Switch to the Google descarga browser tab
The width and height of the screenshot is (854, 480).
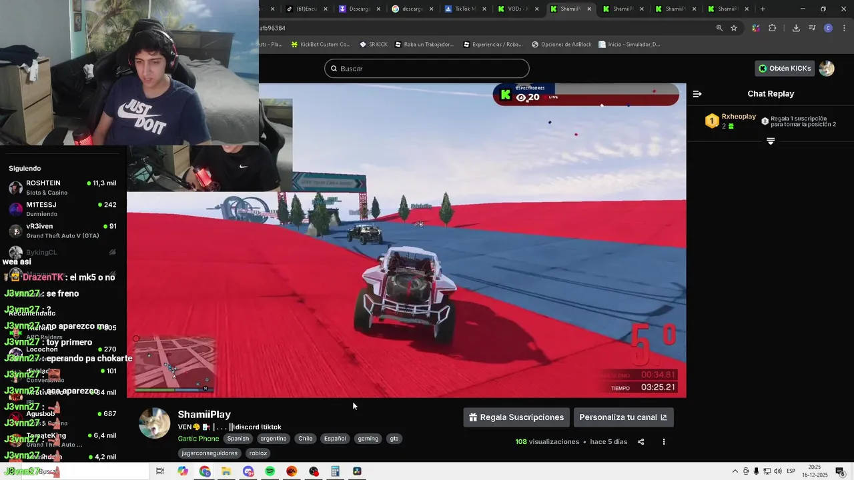[412, 9]
